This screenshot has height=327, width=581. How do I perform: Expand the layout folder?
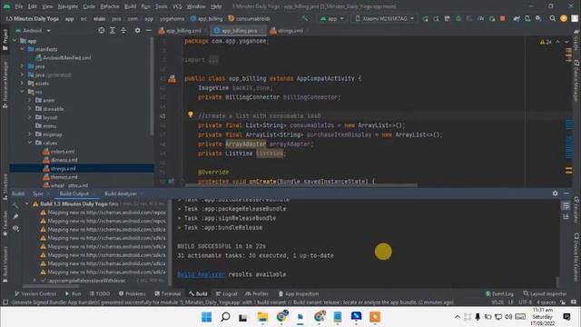coord(30,117)
